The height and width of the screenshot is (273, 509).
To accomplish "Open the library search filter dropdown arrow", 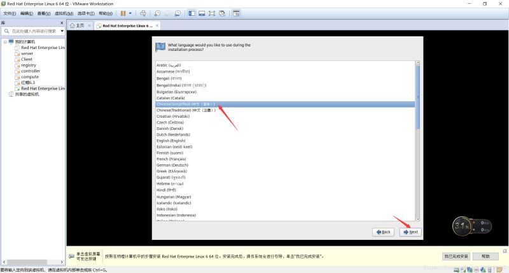I will pos(60,31).
